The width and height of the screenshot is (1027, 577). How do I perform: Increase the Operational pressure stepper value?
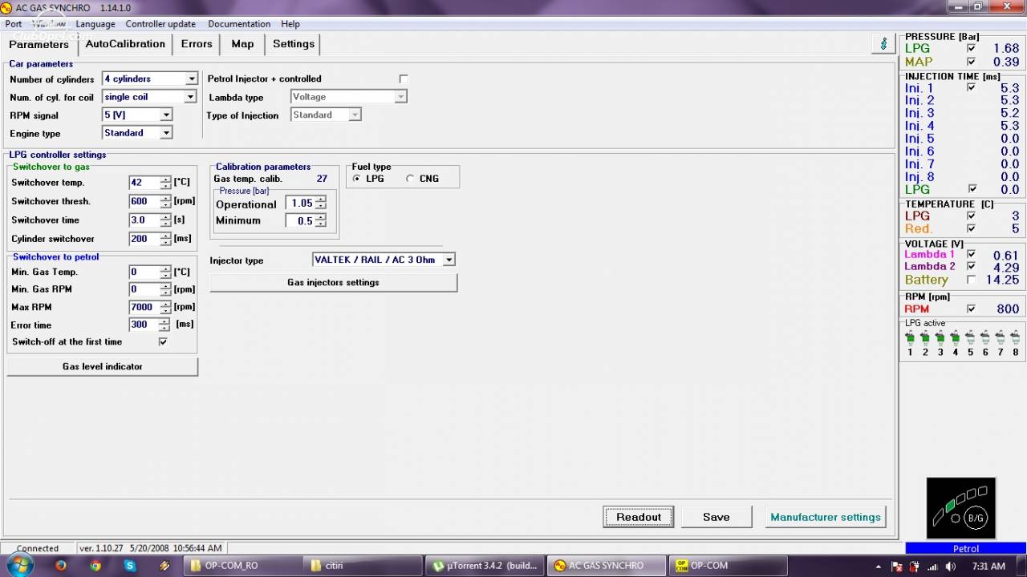(321, 200)
